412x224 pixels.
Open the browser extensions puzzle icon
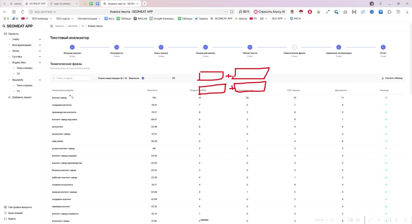[x=389, y=12]
